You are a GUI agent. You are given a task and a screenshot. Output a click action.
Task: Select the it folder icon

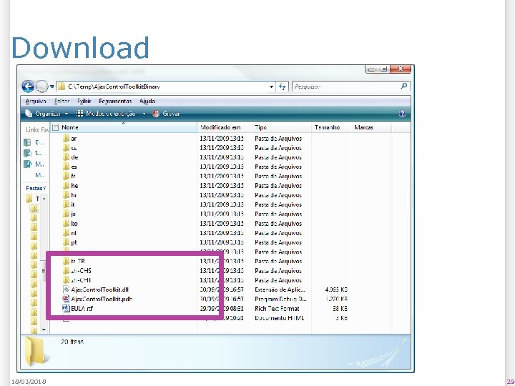pos(66,204)
